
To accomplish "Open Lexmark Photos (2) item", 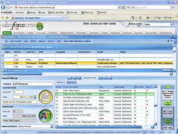I will point(87,12).
